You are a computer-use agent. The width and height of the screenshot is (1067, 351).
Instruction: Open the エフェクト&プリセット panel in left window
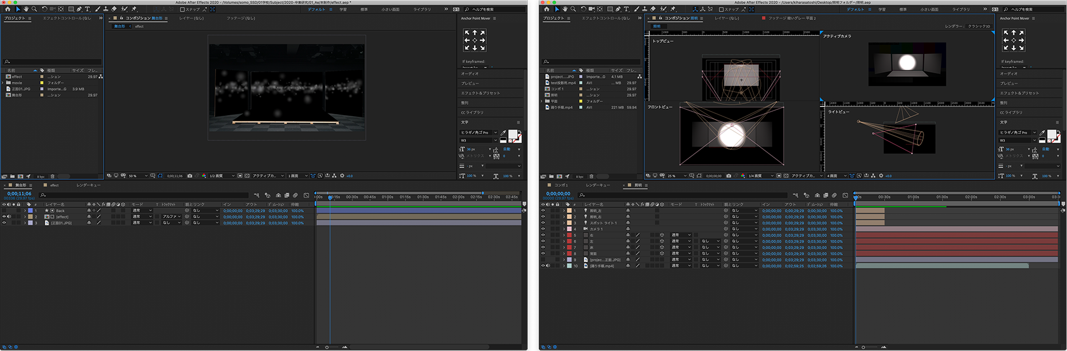click(480, 93)
